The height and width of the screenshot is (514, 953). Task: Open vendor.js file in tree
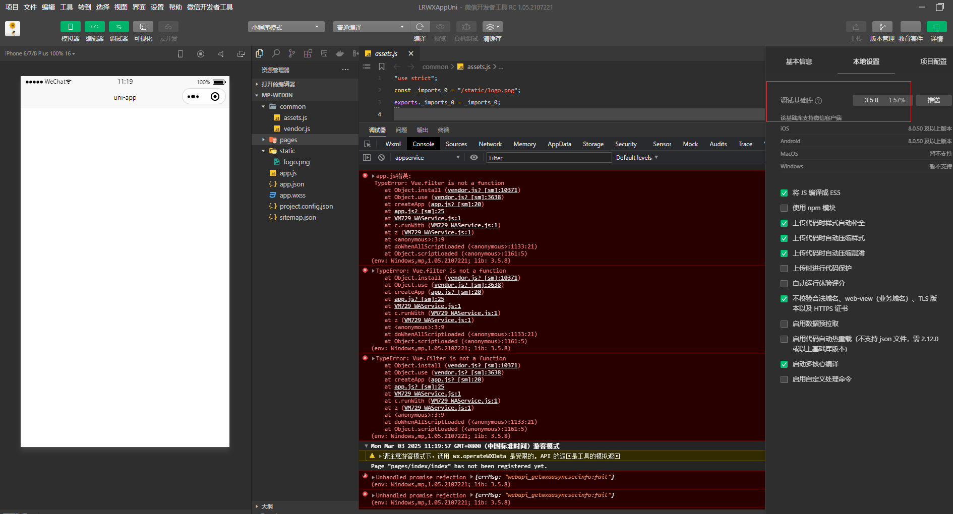[x=296, y=129]
